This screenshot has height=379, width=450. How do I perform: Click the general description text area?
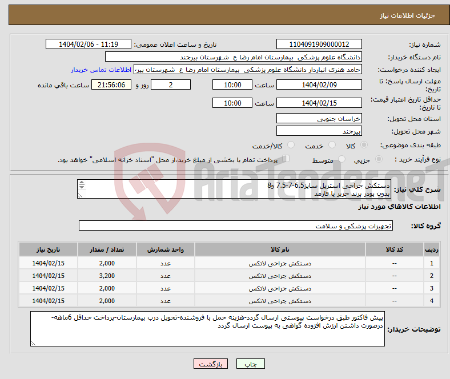tap(234, 189)
